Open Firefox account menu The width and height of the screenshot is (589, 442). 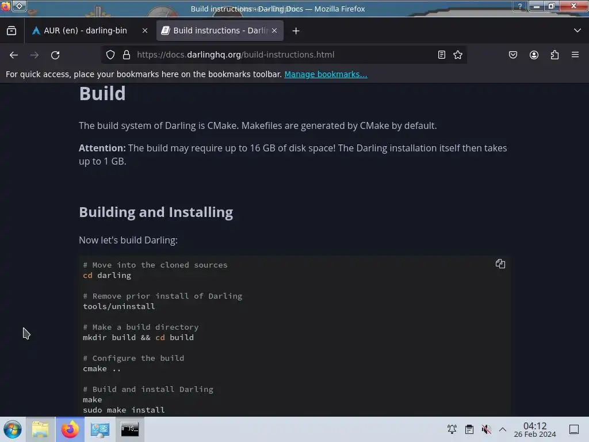point(534,55)
